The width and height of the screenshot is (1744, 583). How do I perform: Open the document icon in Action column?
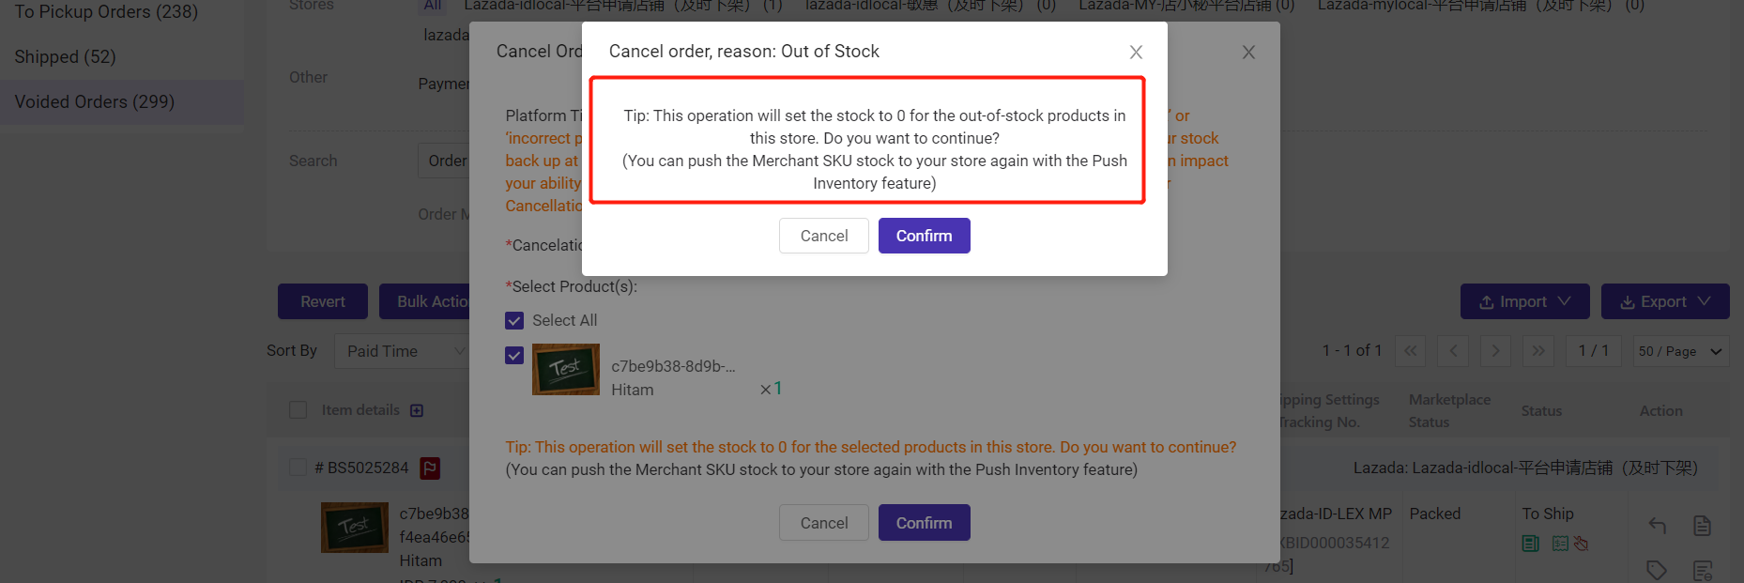1702,526
